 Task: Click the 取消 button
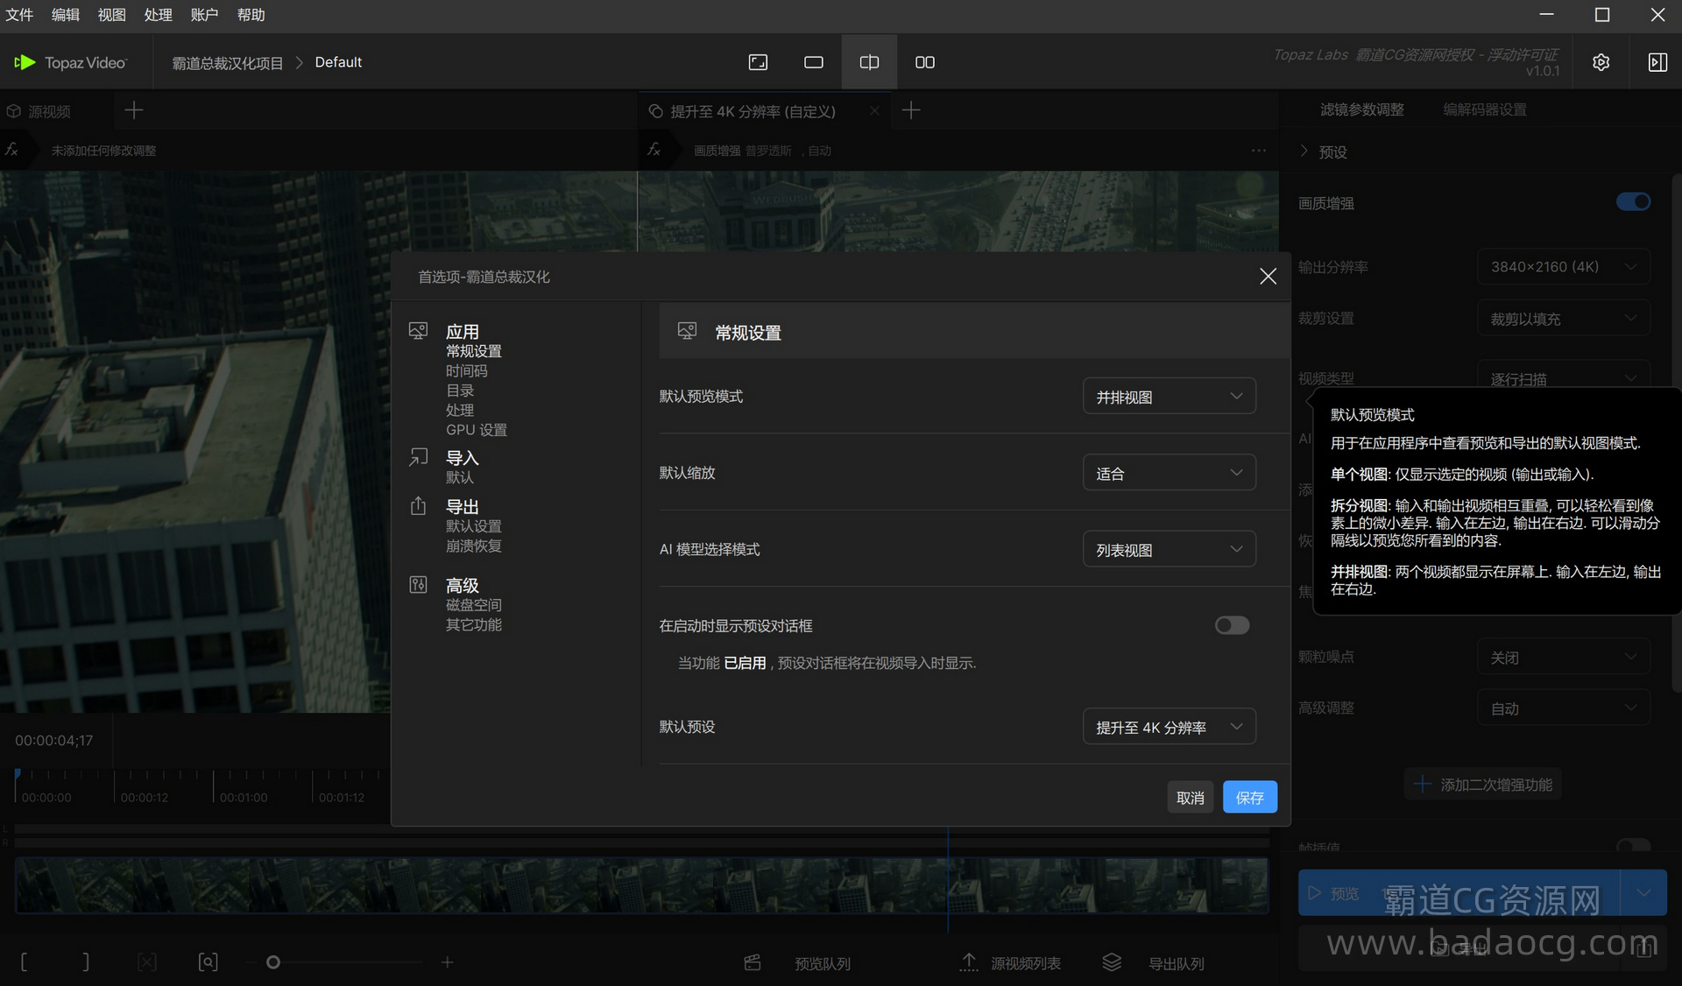[1190, 797]
